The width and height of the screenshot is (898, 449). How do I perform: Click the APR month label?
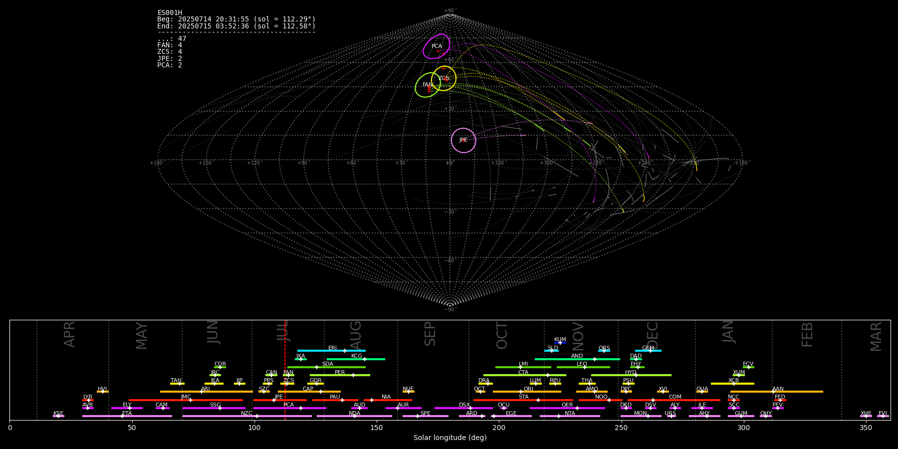tap(69, 334)
